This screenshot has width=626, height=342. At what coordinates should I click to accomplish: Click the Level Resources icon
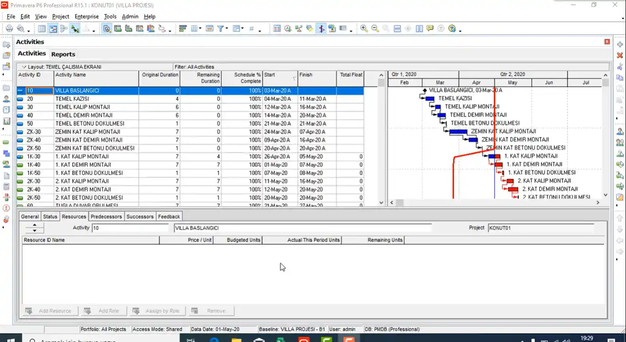(299, 29)
